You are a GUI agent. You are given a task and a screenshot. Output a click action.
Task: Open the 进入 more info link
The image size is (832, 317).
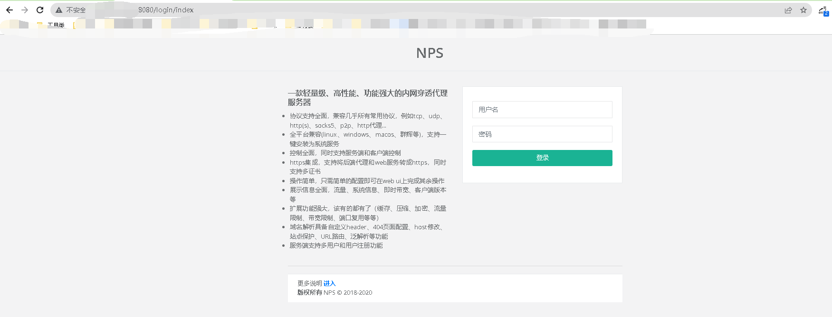(x=329, y=283)
